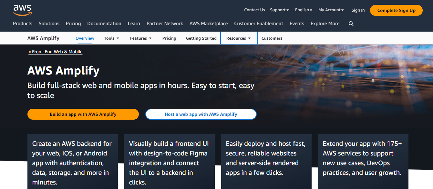Click Build an app with AWS Amplify
The width and height of the screenshot is (433, 189).
point(83,114)
